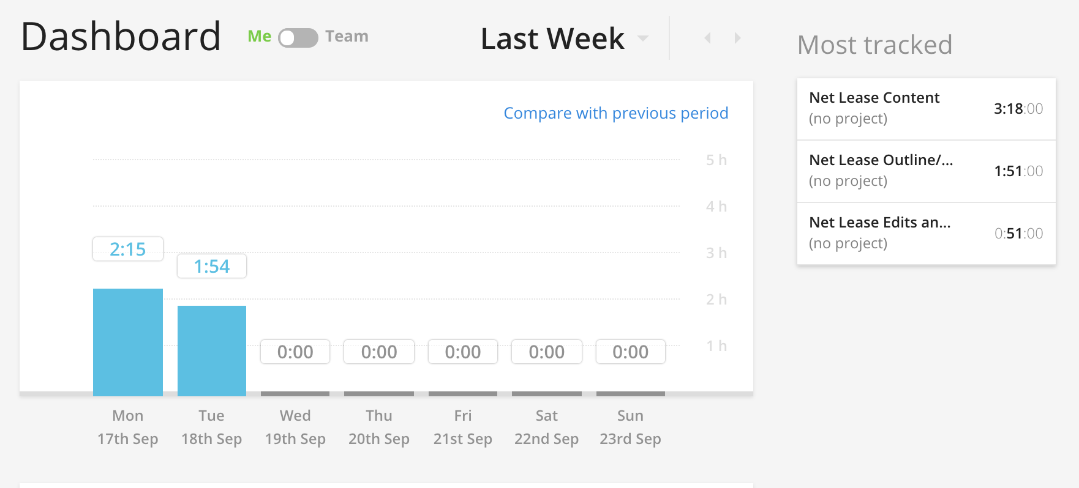Click the gray baseline bar under Friday

click(462, 394)
